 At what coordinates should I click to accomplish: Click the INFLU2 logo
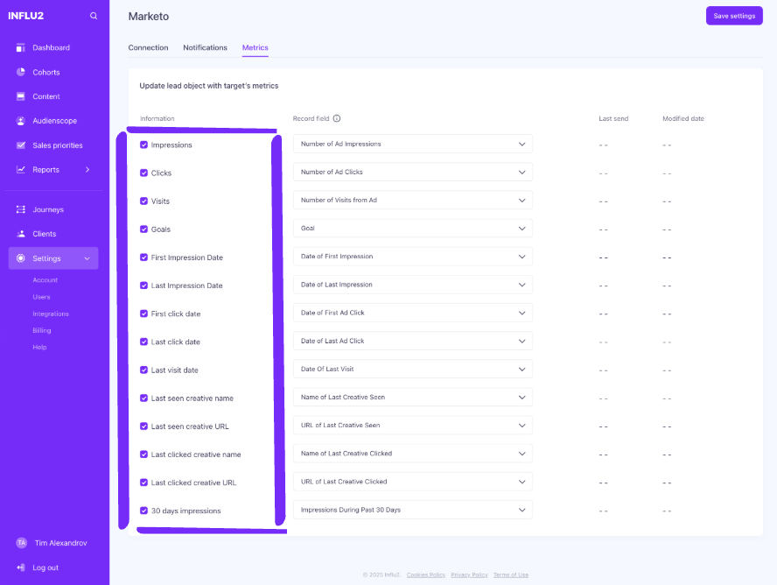tap(25, 16)
